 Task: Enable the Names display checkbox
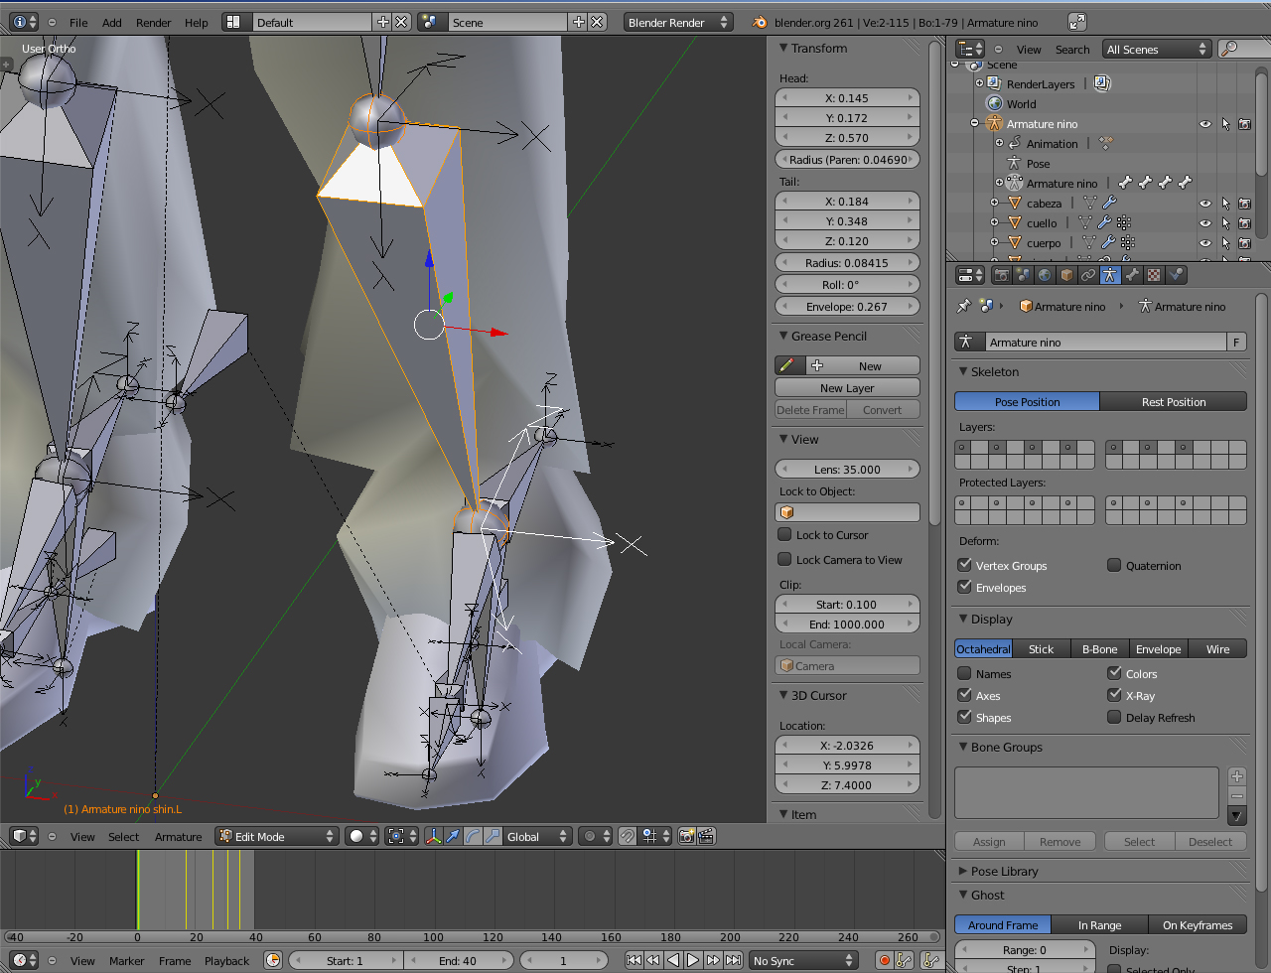point(965,673)
